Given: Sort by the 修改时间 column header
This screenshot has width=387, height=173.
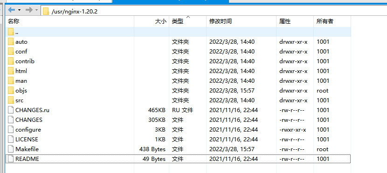Looking at the screenshot, I should [x=241, y=21].
